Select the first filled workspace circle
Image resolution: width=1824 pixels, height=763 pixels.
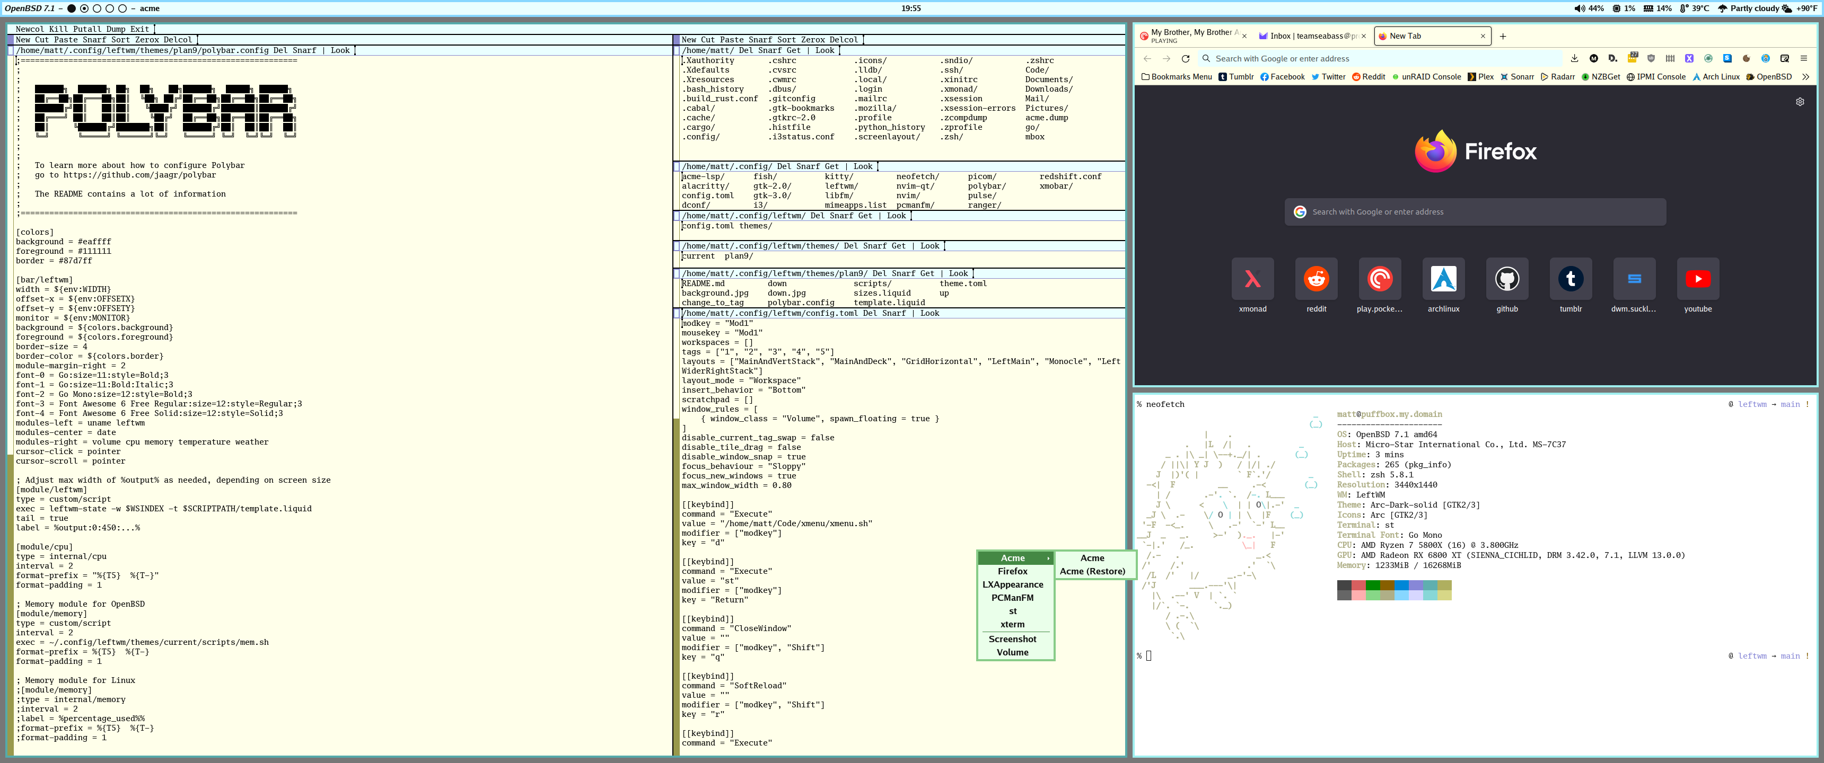click(72, 8)
